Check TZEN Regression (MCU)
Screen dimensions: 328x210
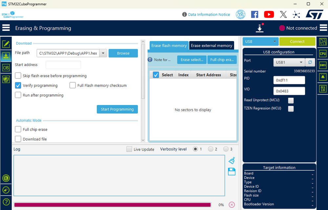click(x=291, y=109)
